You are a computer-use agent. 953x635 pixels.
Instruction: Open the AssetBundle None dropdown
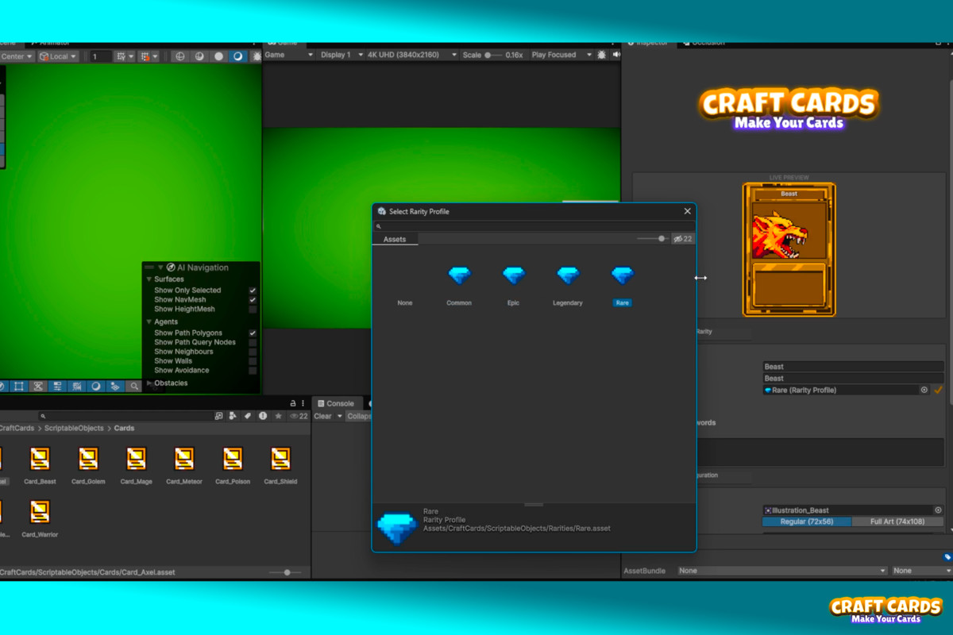point(782,570)
